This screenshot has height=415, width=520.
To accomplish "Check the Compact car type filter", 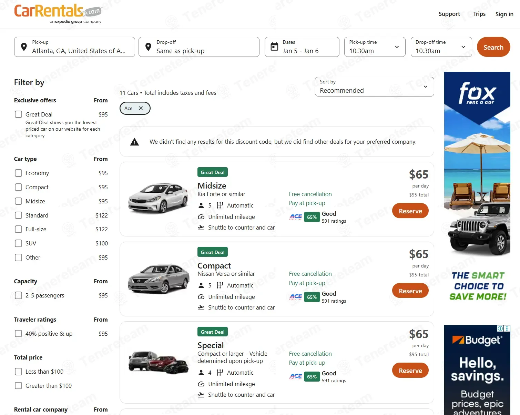I will click(x=19, y=187).
